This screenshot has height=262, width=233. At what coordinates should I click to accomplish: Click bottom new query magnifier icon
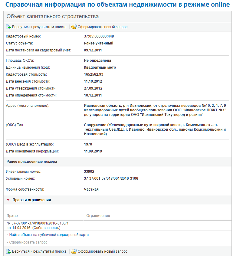[x=74, y=251]
